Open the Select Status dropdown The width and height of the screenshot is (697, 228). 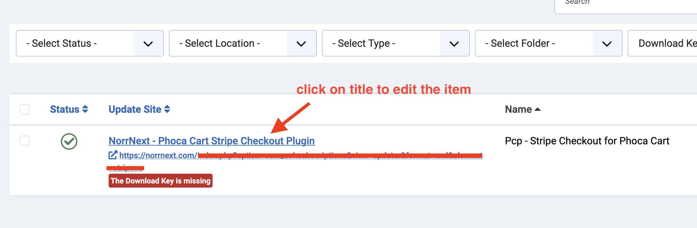tap(90, 43)
